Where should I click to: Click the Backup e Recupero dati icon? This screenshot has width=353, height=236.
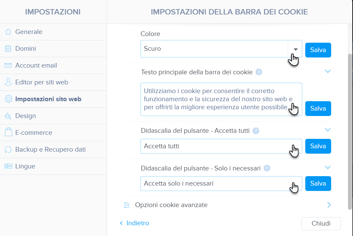click(8, 150)
